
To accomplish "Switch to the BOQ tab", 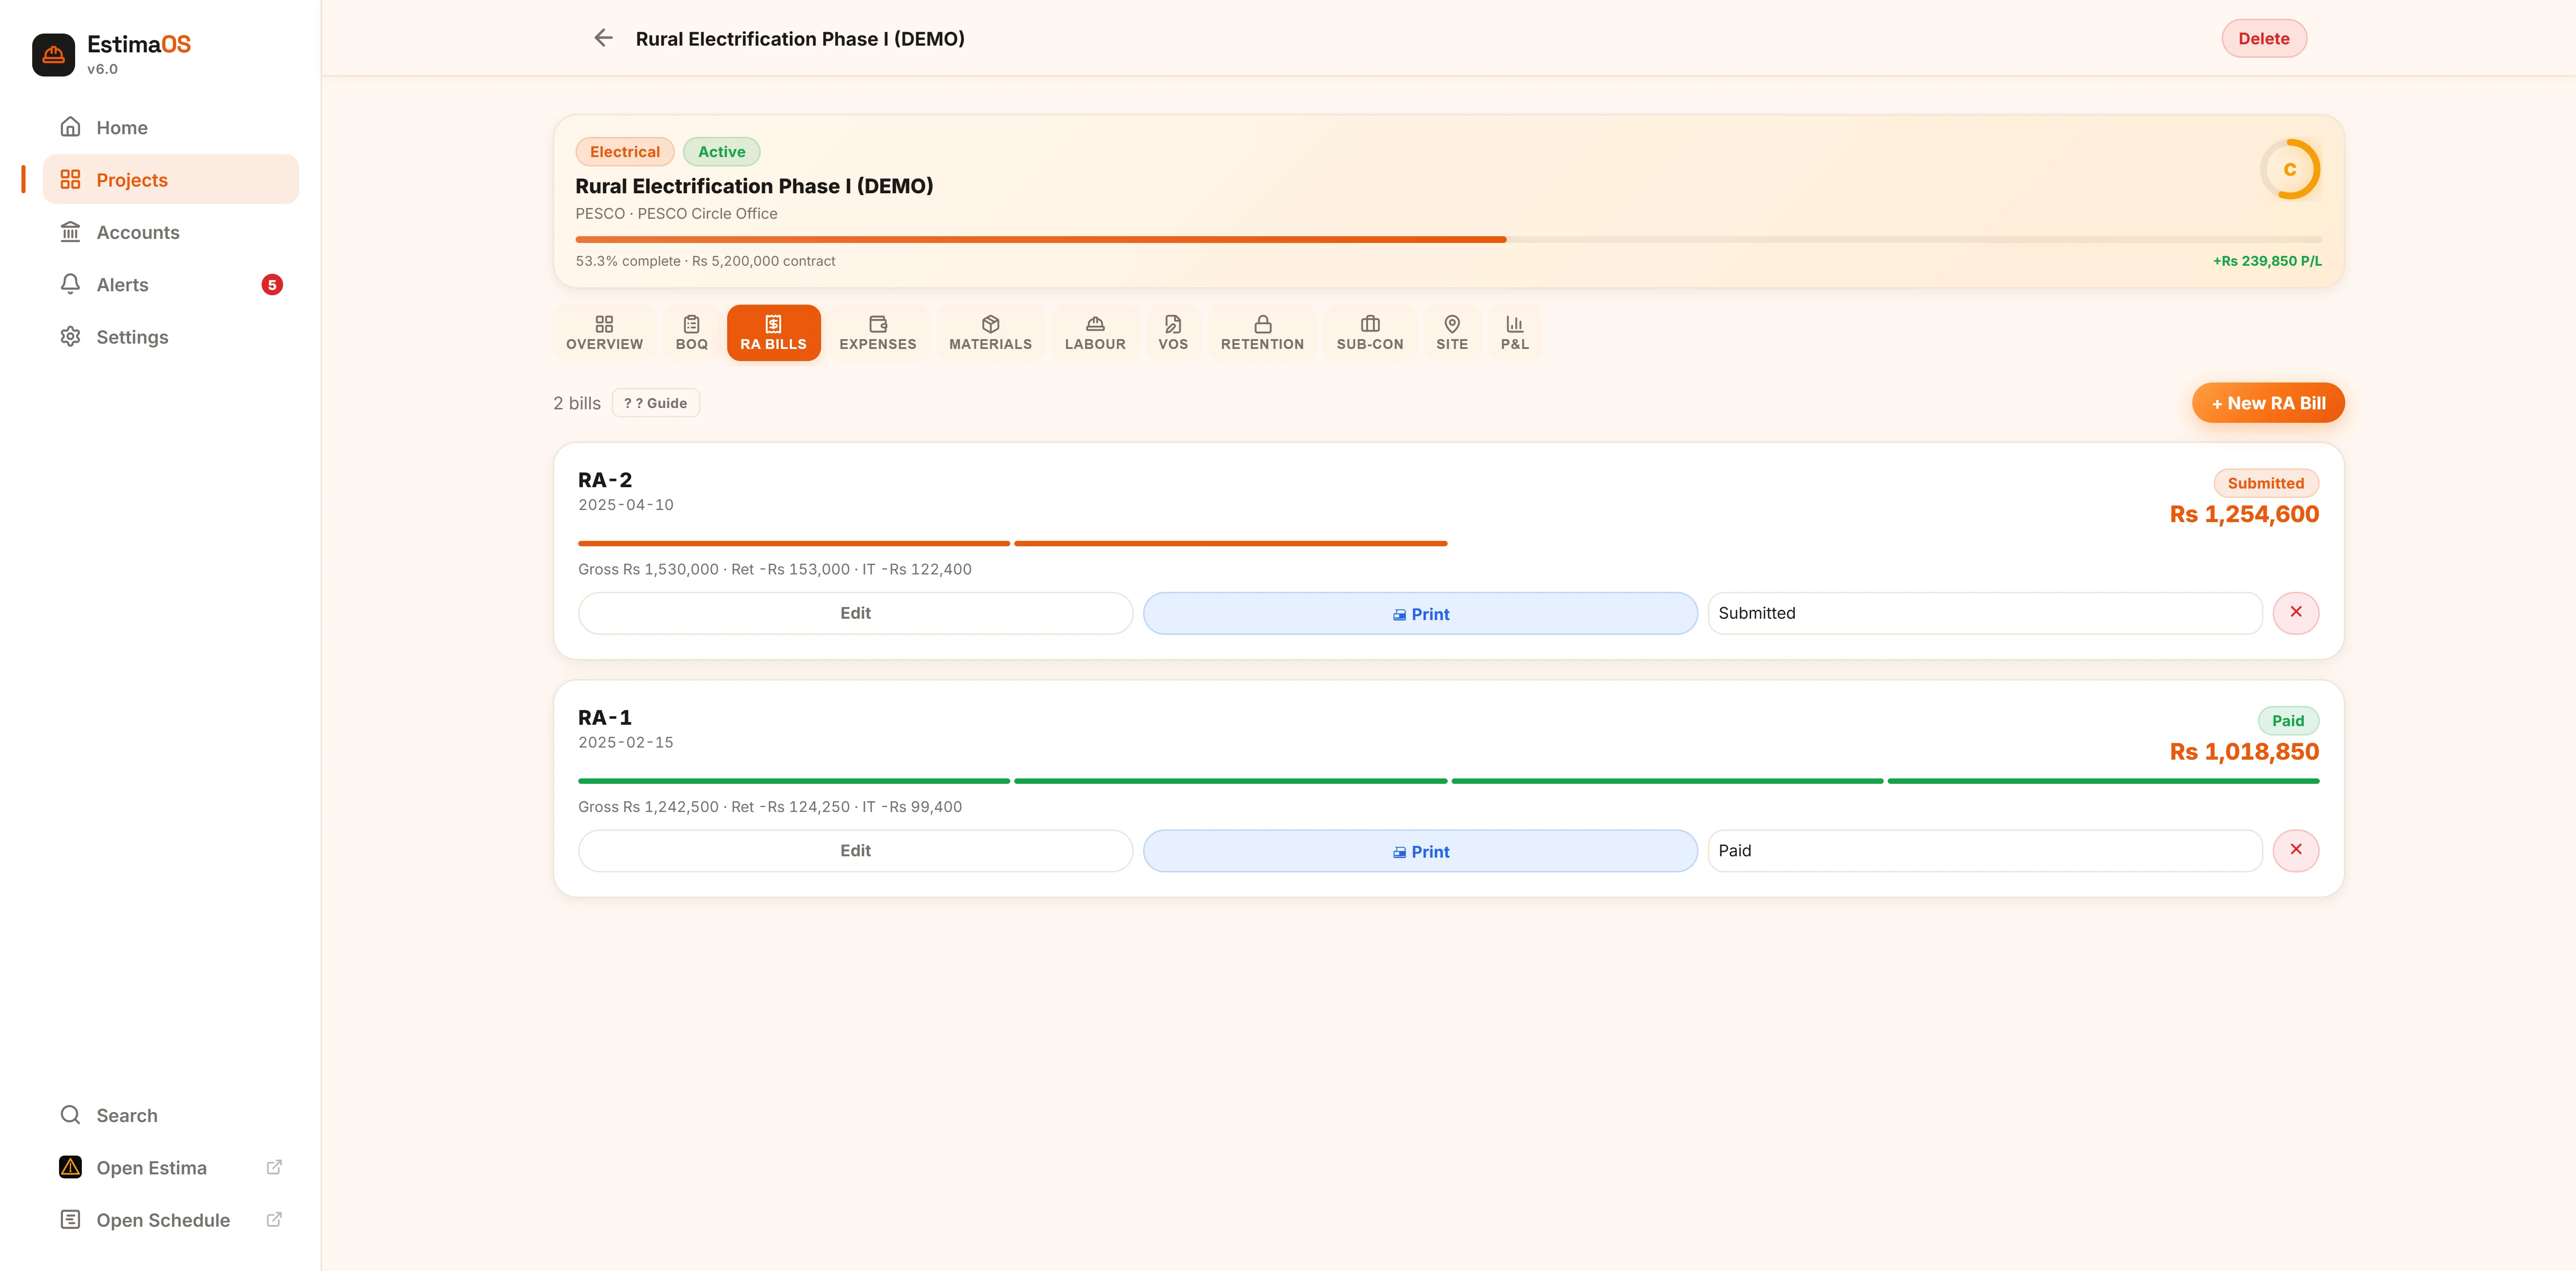I will point(691,333).
